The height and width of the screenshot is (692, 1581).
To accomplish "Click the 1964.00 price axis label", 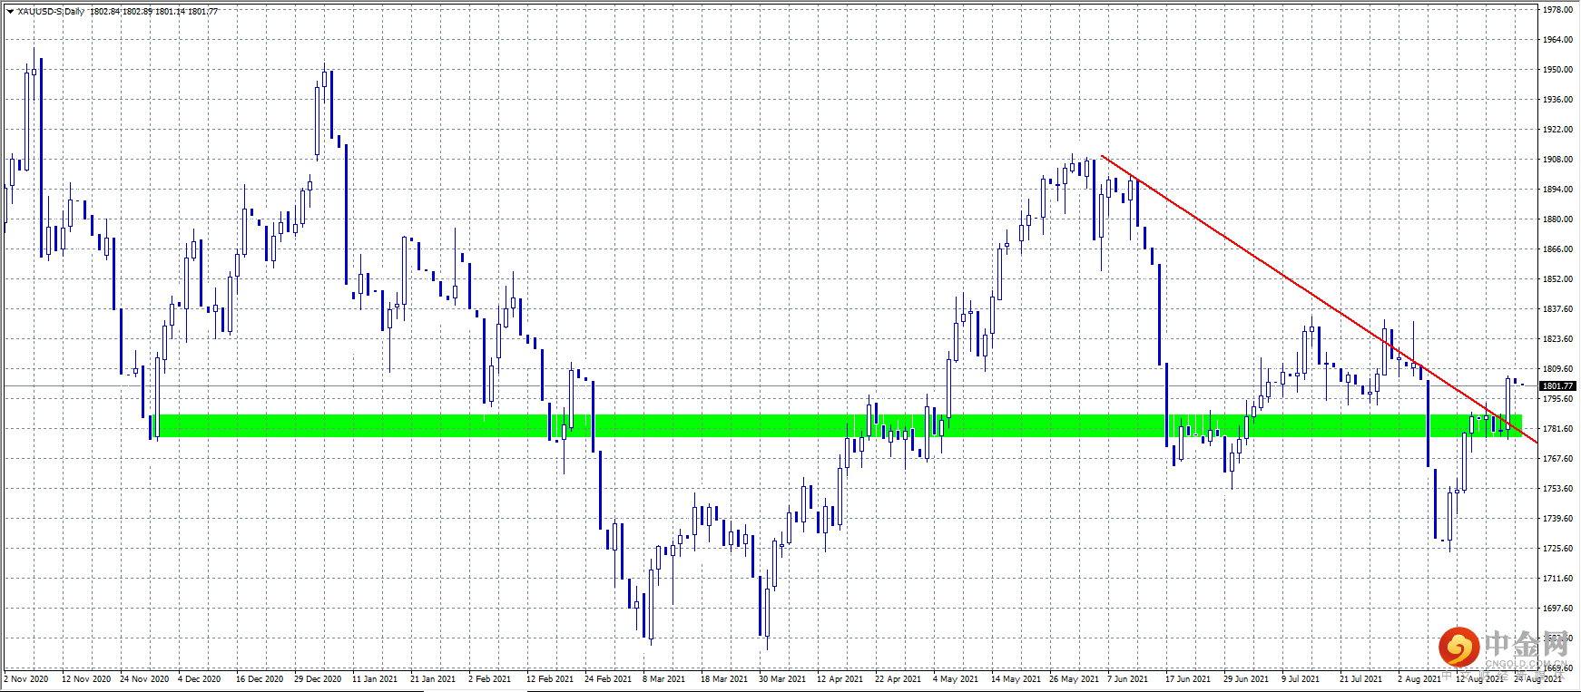I will tap(1557, 40).
